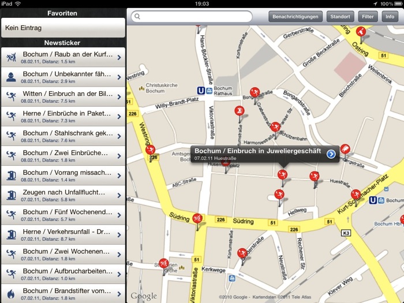Open chevron for Herne / Einbrüche in Paket
The width and height of the screenshot is (404, 303).
(x=119, y=116)
